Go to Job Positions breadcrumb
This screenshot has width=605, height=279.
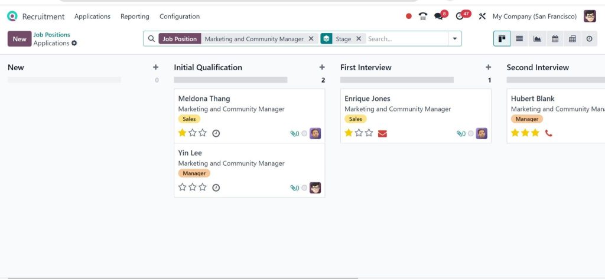click(52, 35)
